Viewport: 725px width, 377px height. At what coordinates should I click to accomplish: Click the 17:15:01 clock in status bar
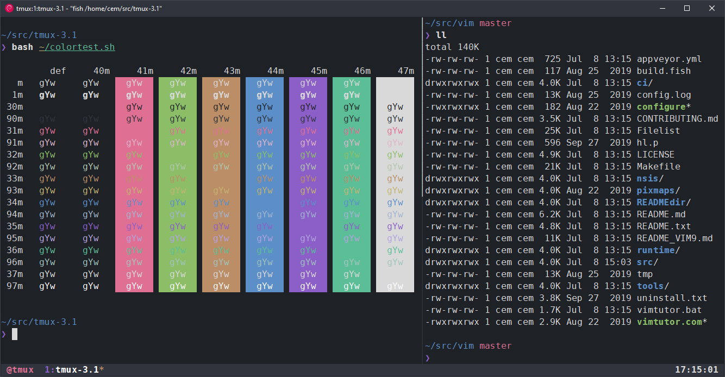[x=696, y=370]
